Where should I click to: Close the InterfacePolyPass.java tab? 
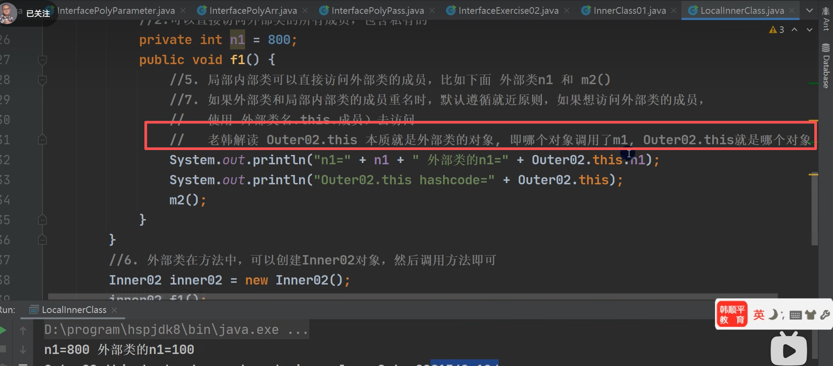click(x=432, y=10)
